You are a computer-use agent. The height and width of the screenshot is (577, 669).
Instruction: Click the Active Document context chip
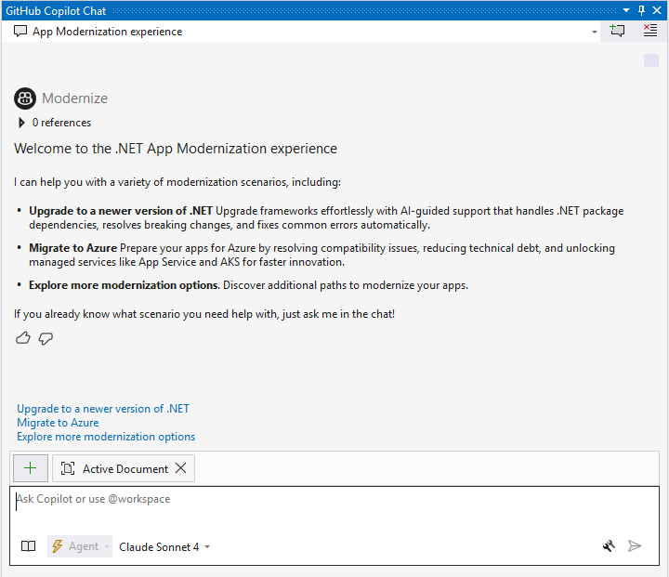[x=116, y=469]
